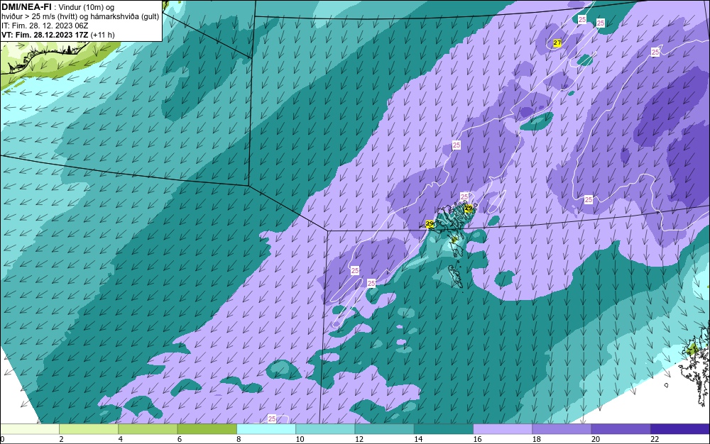Click the legend tick label '8'

coord(239,439)
